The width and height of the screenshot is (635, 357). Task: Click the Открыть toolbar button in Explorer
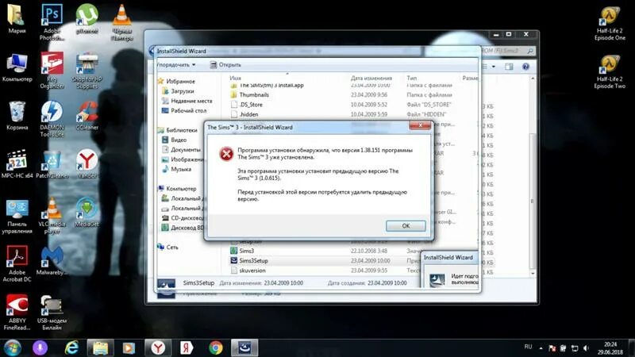coord(225,65)
